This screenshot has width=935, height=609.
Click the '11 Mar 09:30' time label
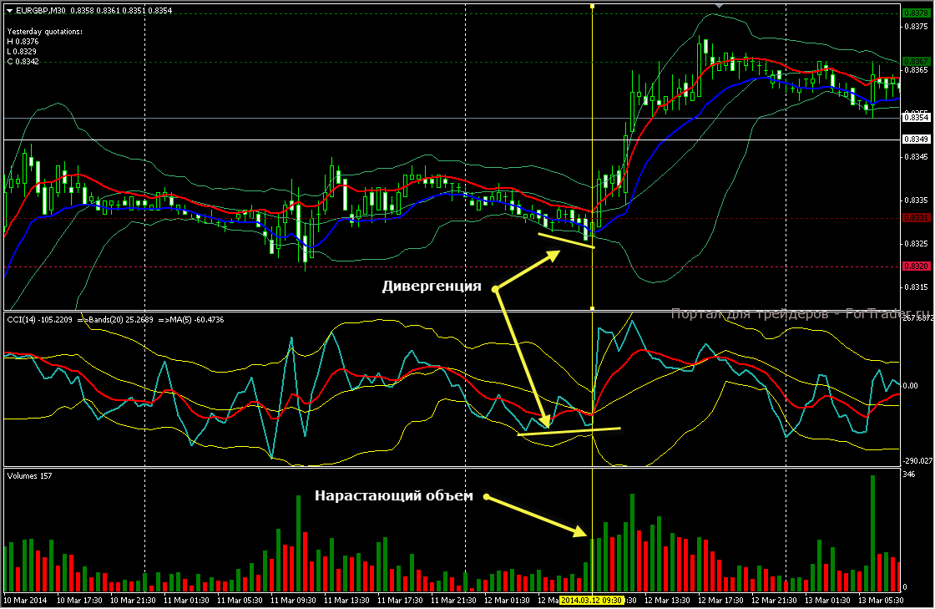click(x=293, y=601)
